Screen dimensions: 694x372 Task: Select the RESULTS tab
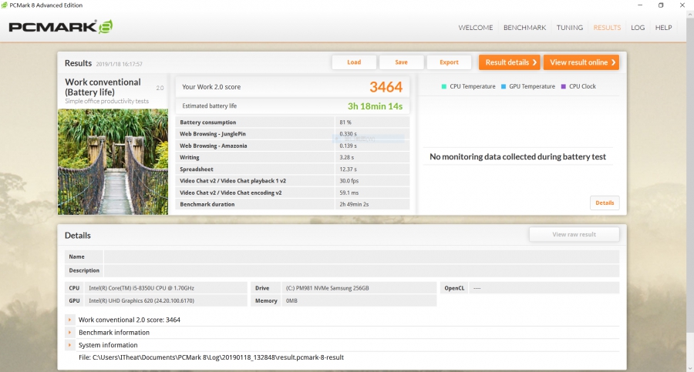tap(607, 28)
